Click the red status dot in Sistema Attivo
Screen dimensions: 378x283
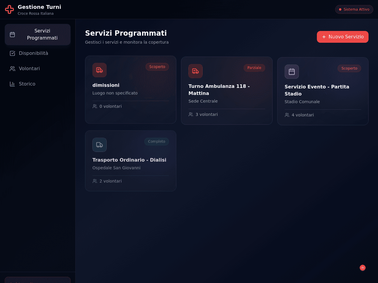click(x=340, y=9)
